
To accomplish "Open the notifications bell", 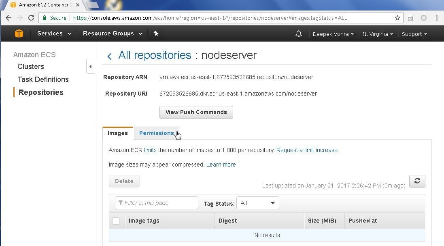I will tap(298, 34).
